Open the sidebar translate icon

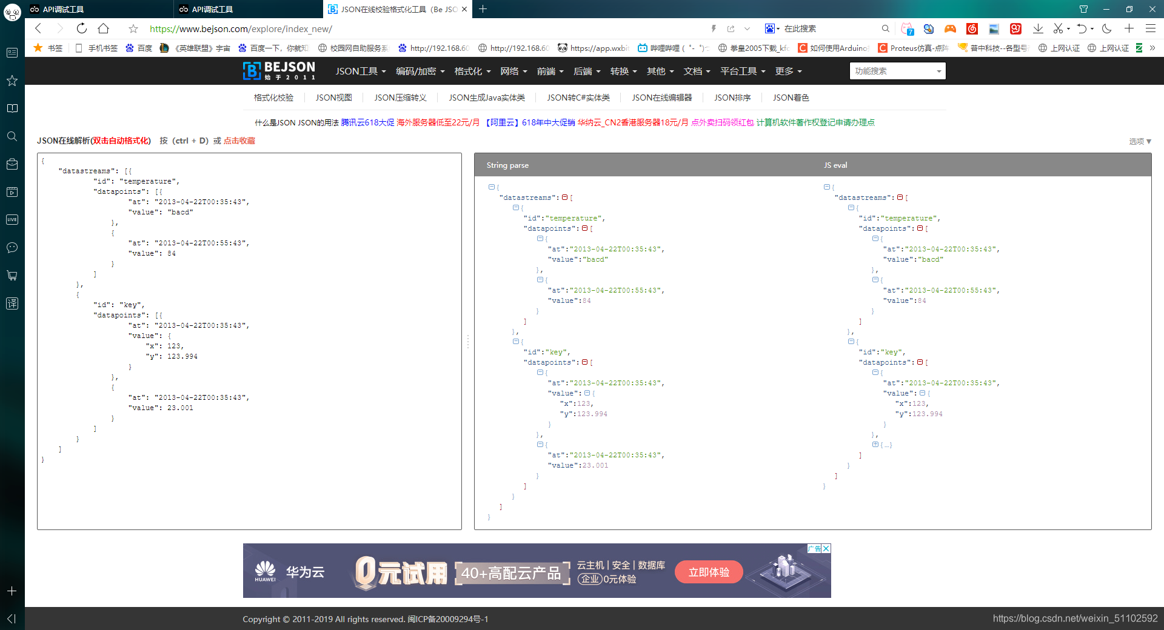click(x=12, y=303)
